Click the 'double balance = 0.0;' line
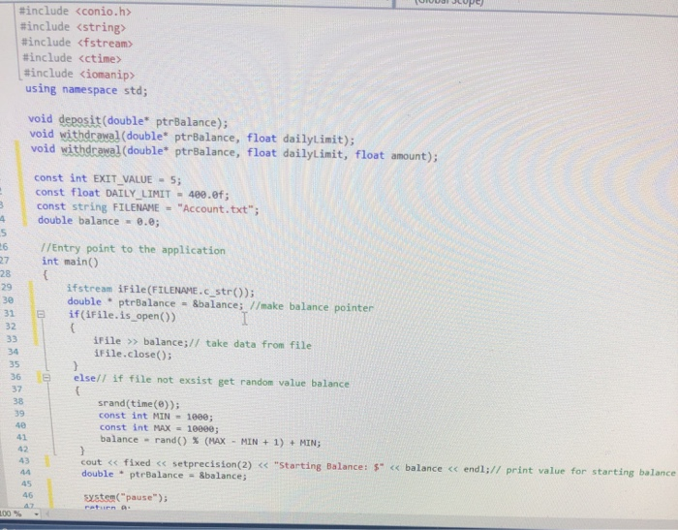 [x=99, y=221]
